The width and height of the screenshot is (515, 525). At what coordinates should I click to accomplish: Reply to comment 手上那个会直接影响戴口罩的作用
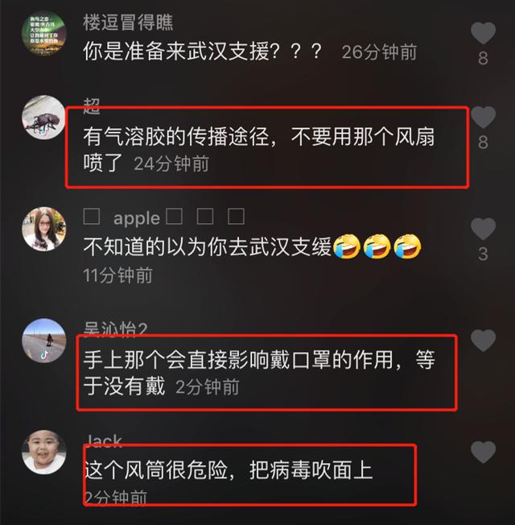coord(258,373)
